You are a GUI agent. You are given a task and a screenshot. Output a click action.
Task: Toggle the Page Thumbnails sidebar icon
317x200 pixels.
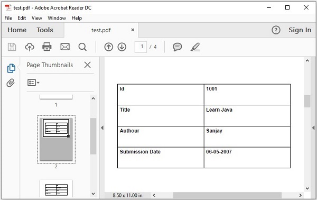pos(11,68)
